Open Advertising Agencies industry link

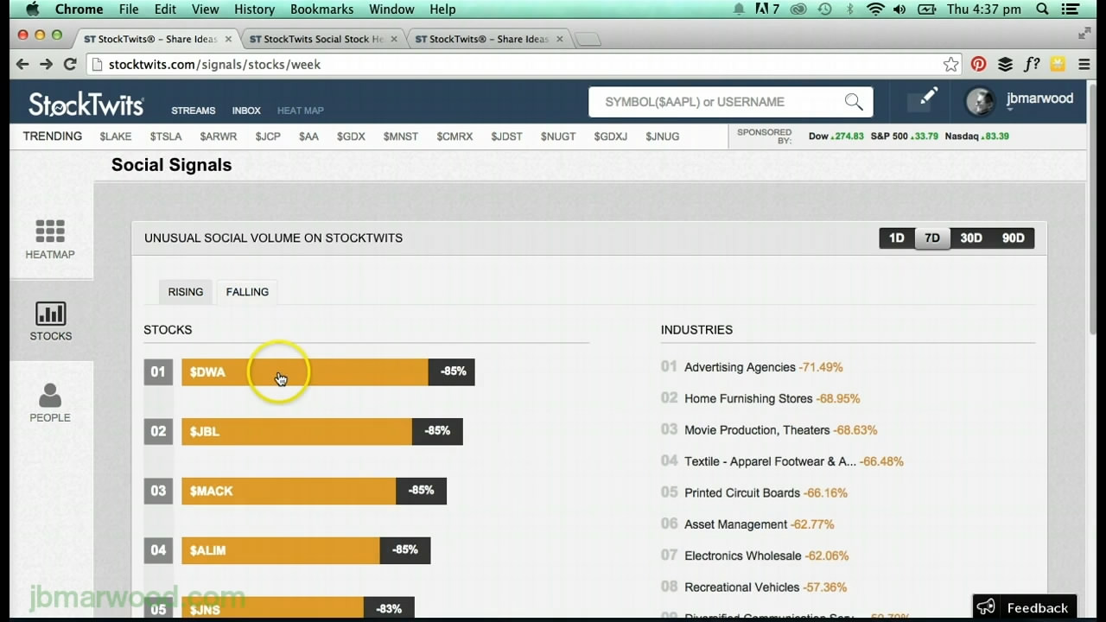[740, 367]
